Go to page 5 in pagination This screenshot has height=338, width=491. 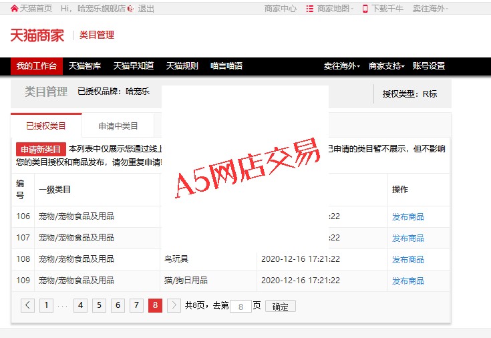(x=99, y=305)
